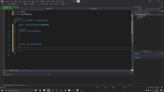Expand Assets folder node
This screenshot has width=164, height=92.
click(x=137, y=18)
